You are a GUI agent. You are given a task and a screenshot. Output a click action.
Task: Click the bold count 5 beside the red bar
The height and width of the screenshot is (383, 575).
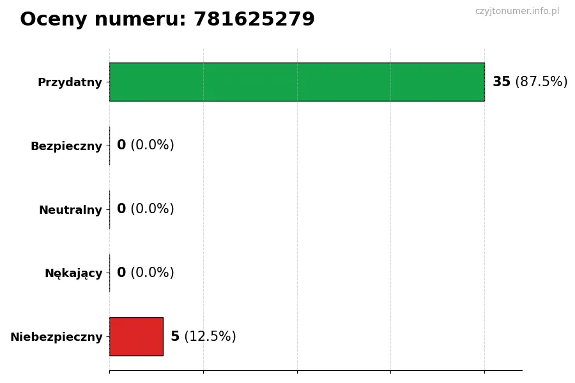[x=175, y=336]
